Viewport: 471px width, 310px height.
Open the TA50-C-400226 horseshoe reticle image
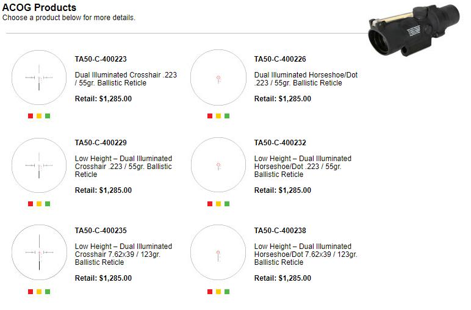click(218, 77)
